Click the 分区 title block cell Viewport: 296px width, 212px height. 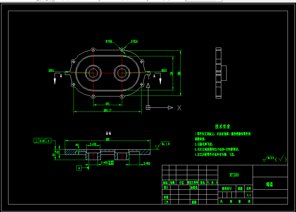click(181, 183)
